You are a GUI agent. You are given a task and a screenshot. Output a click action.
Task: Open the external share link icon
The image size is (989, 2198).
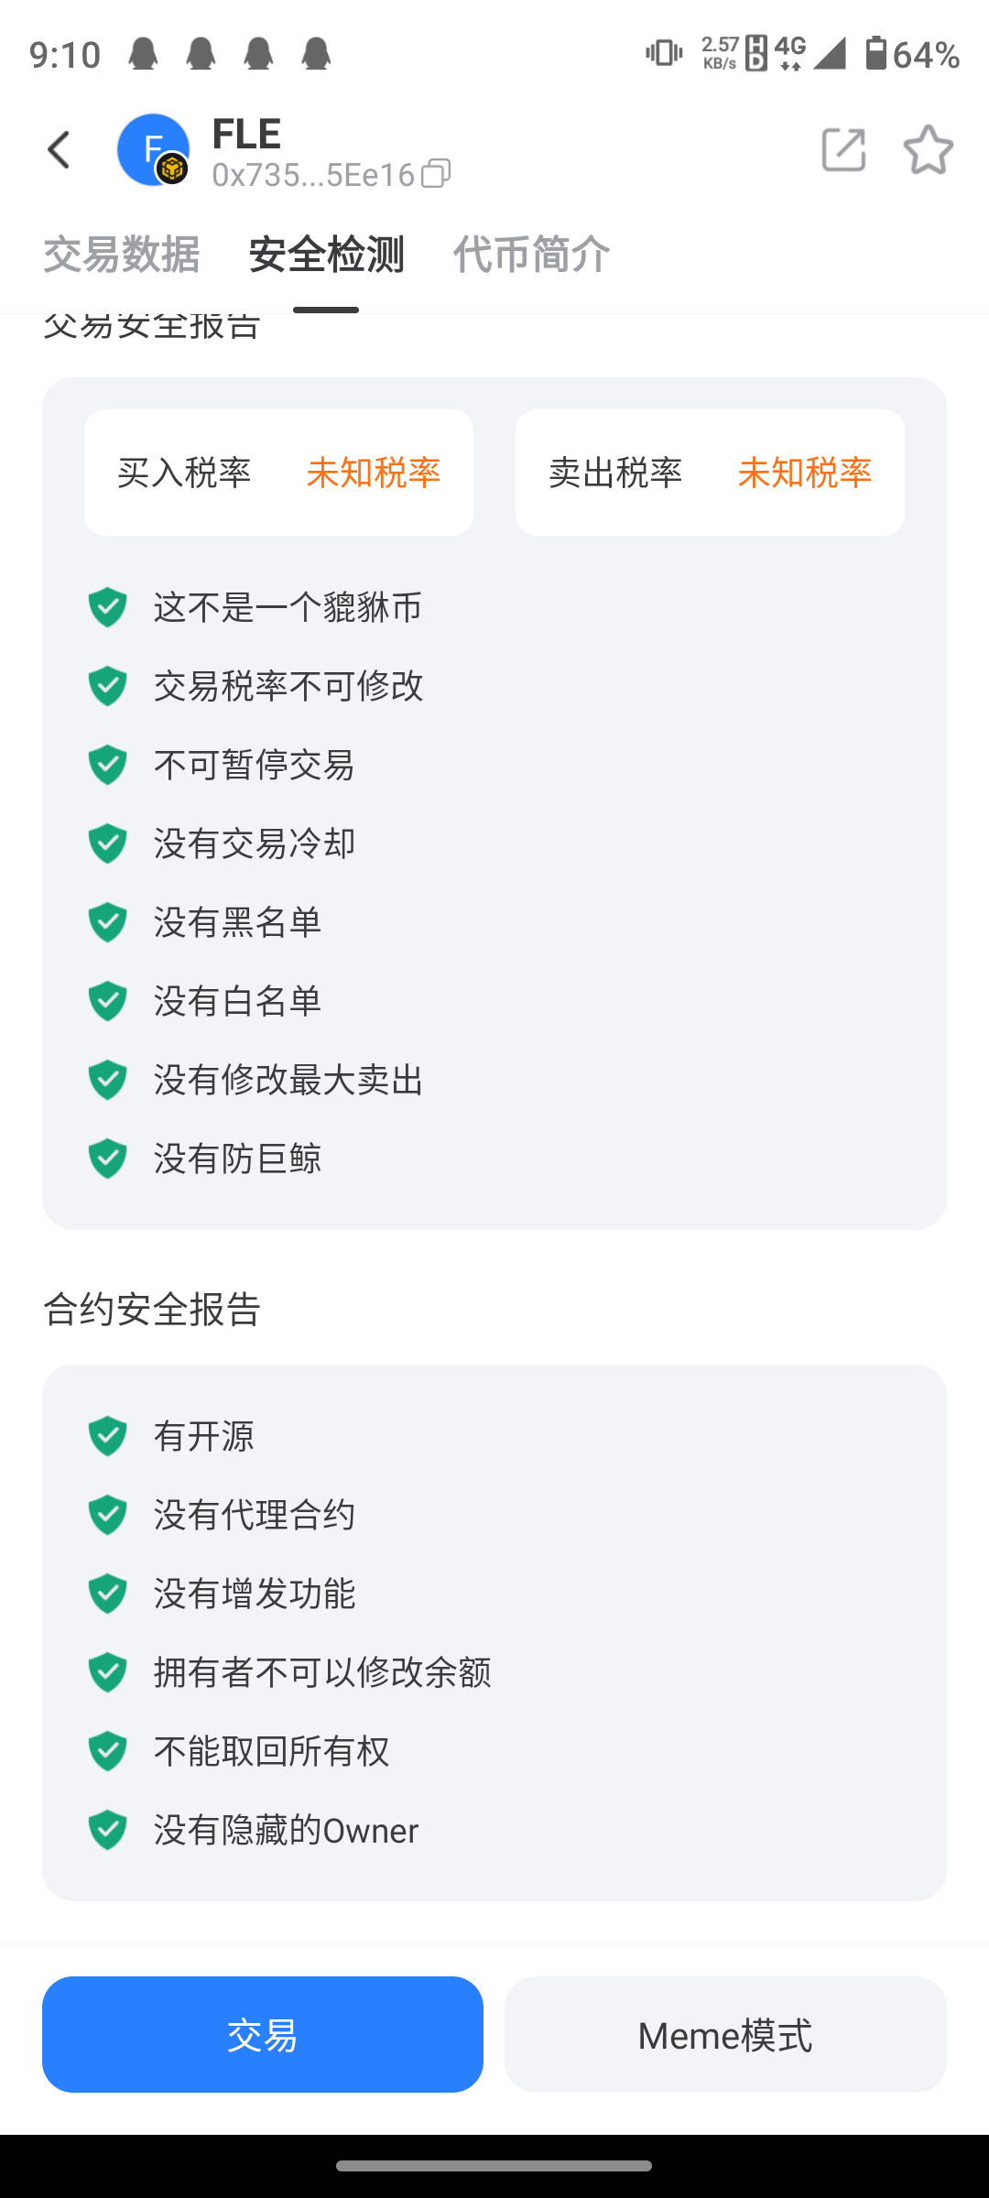click(843, 149)
